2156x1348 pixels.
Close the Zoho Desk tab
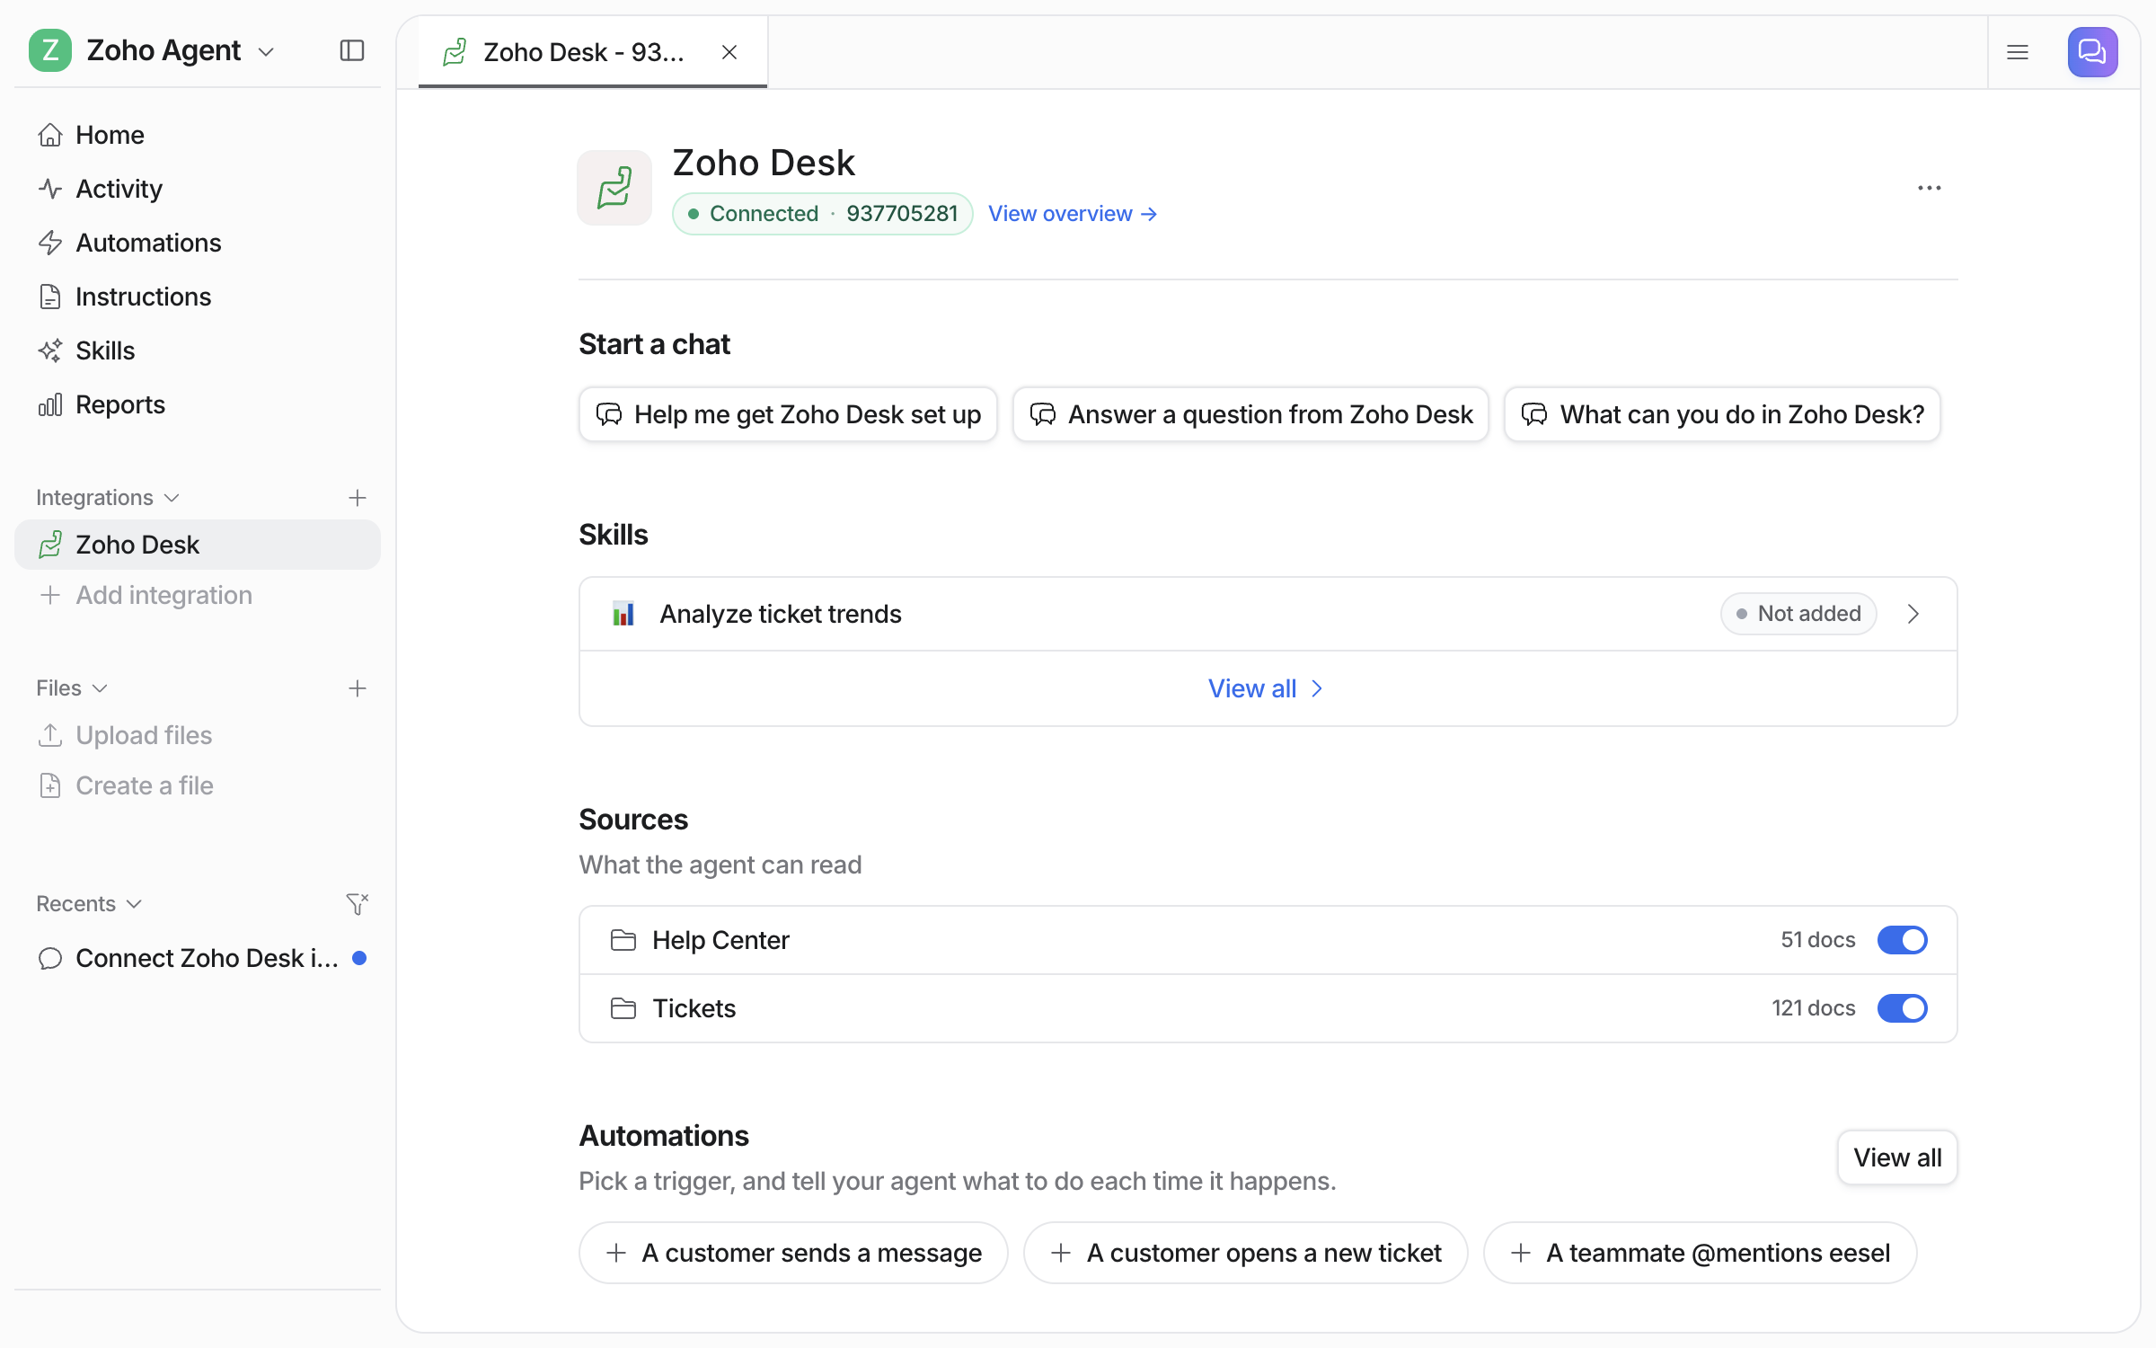(x=729, y=52)
